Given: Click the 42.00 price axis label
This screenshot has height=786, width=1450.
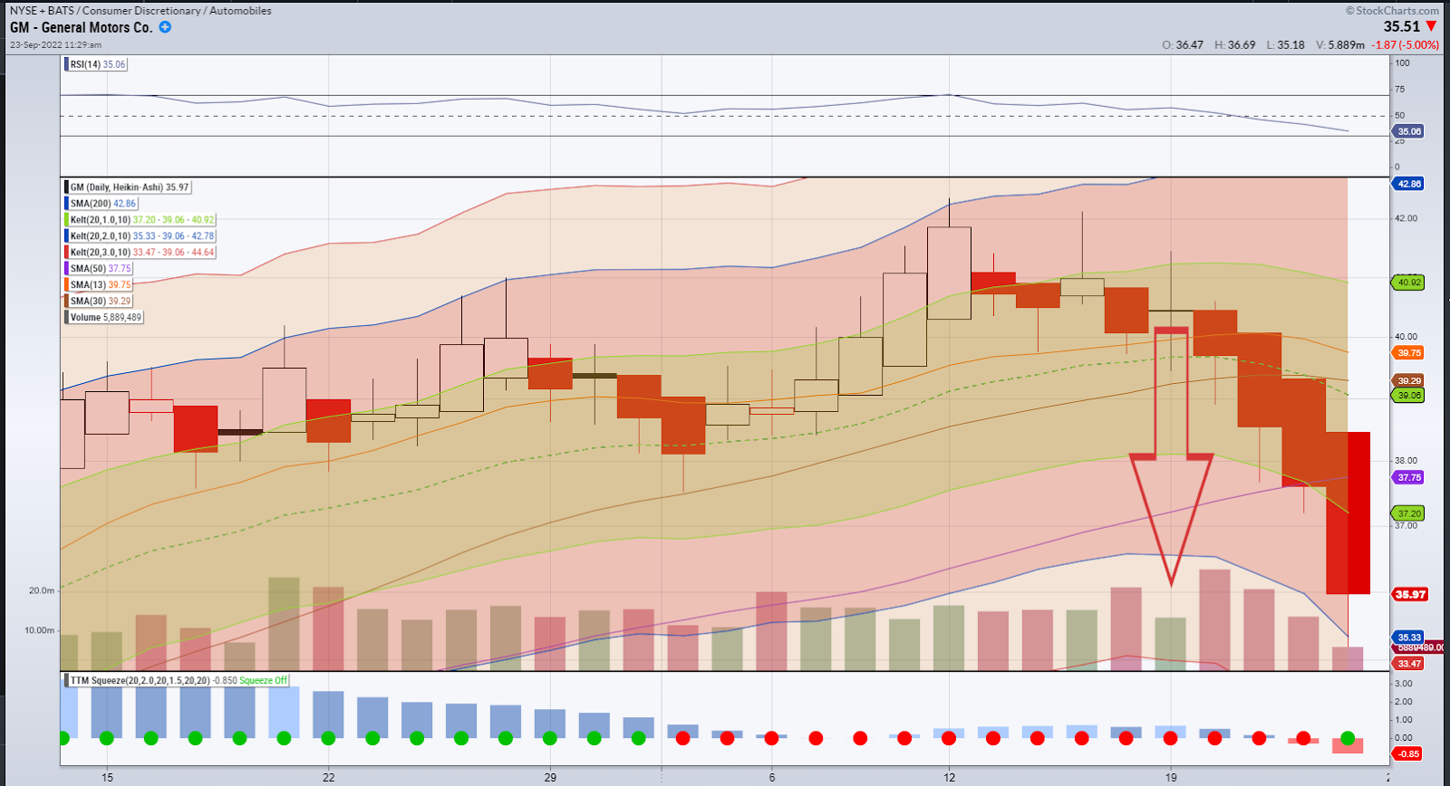Looking at the screenshot, I should (1406, 218).
